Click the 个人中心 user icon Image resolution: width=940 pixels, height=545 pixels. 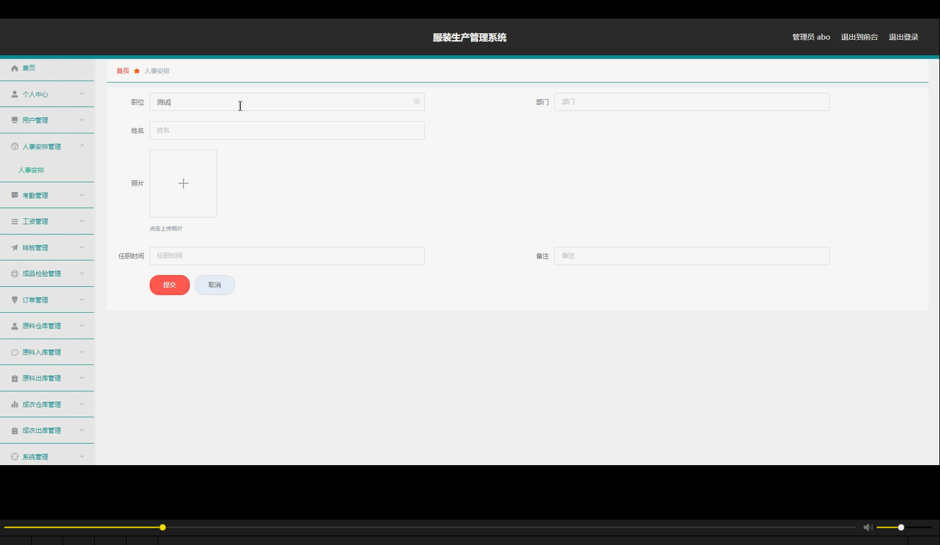tap(15, 94)
